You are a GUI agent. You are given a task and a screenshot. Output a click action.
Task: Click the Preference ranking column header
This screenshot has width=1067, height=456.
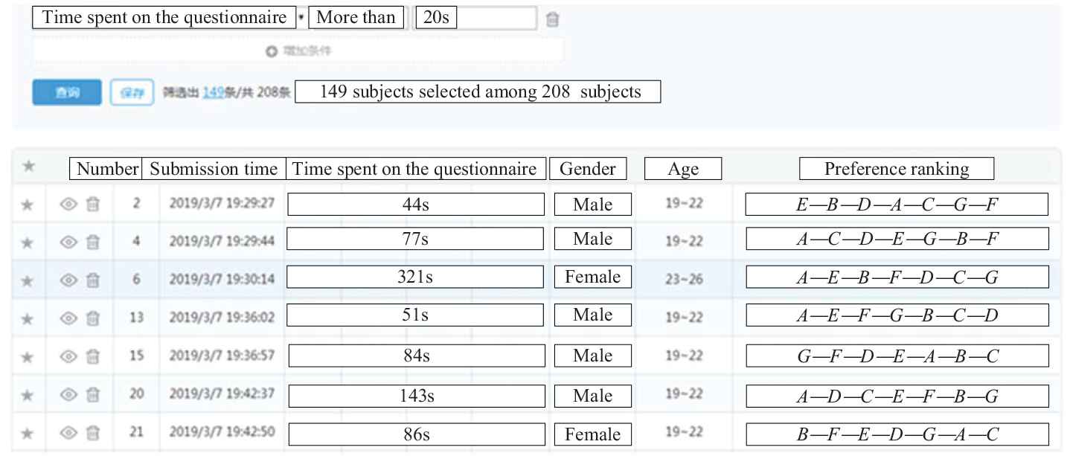[896, 169]
